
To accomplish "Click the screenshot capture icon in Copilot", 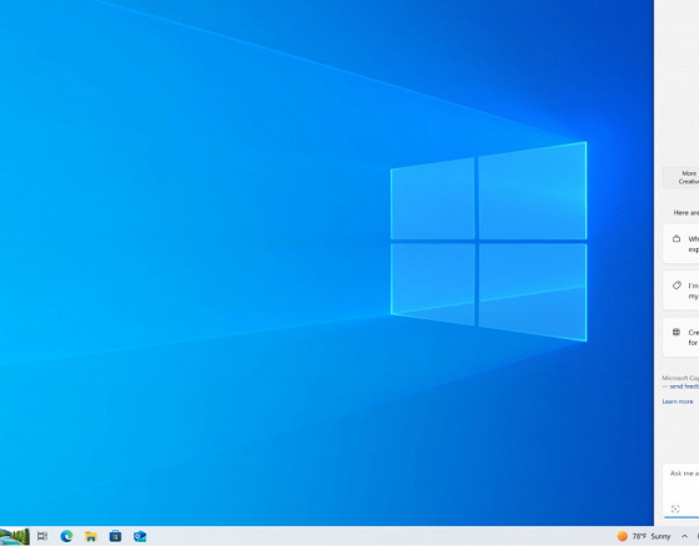I will click(675, 508).
